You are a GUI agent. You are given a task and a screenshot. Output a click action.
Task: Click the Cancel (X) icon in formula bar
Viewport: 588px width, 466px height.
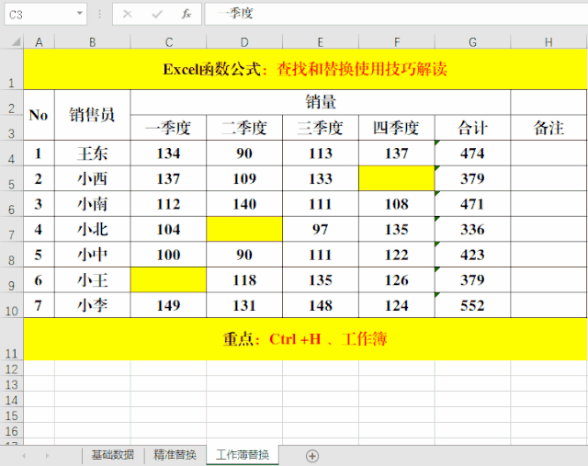[x=128, y=14]
